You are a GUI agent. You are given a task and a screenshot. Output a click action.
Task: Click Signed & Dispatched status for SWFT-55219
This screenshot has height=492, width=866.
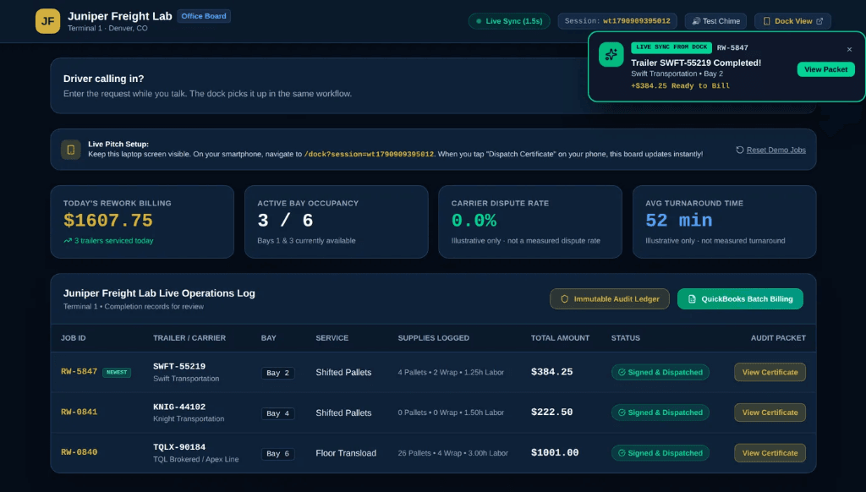[660, 372]
